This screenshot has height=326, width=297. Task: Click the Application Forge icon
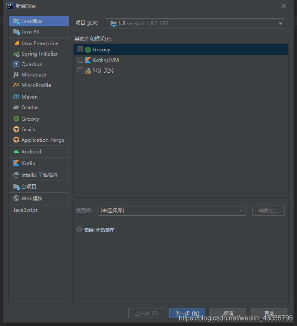tap(16, 140)
